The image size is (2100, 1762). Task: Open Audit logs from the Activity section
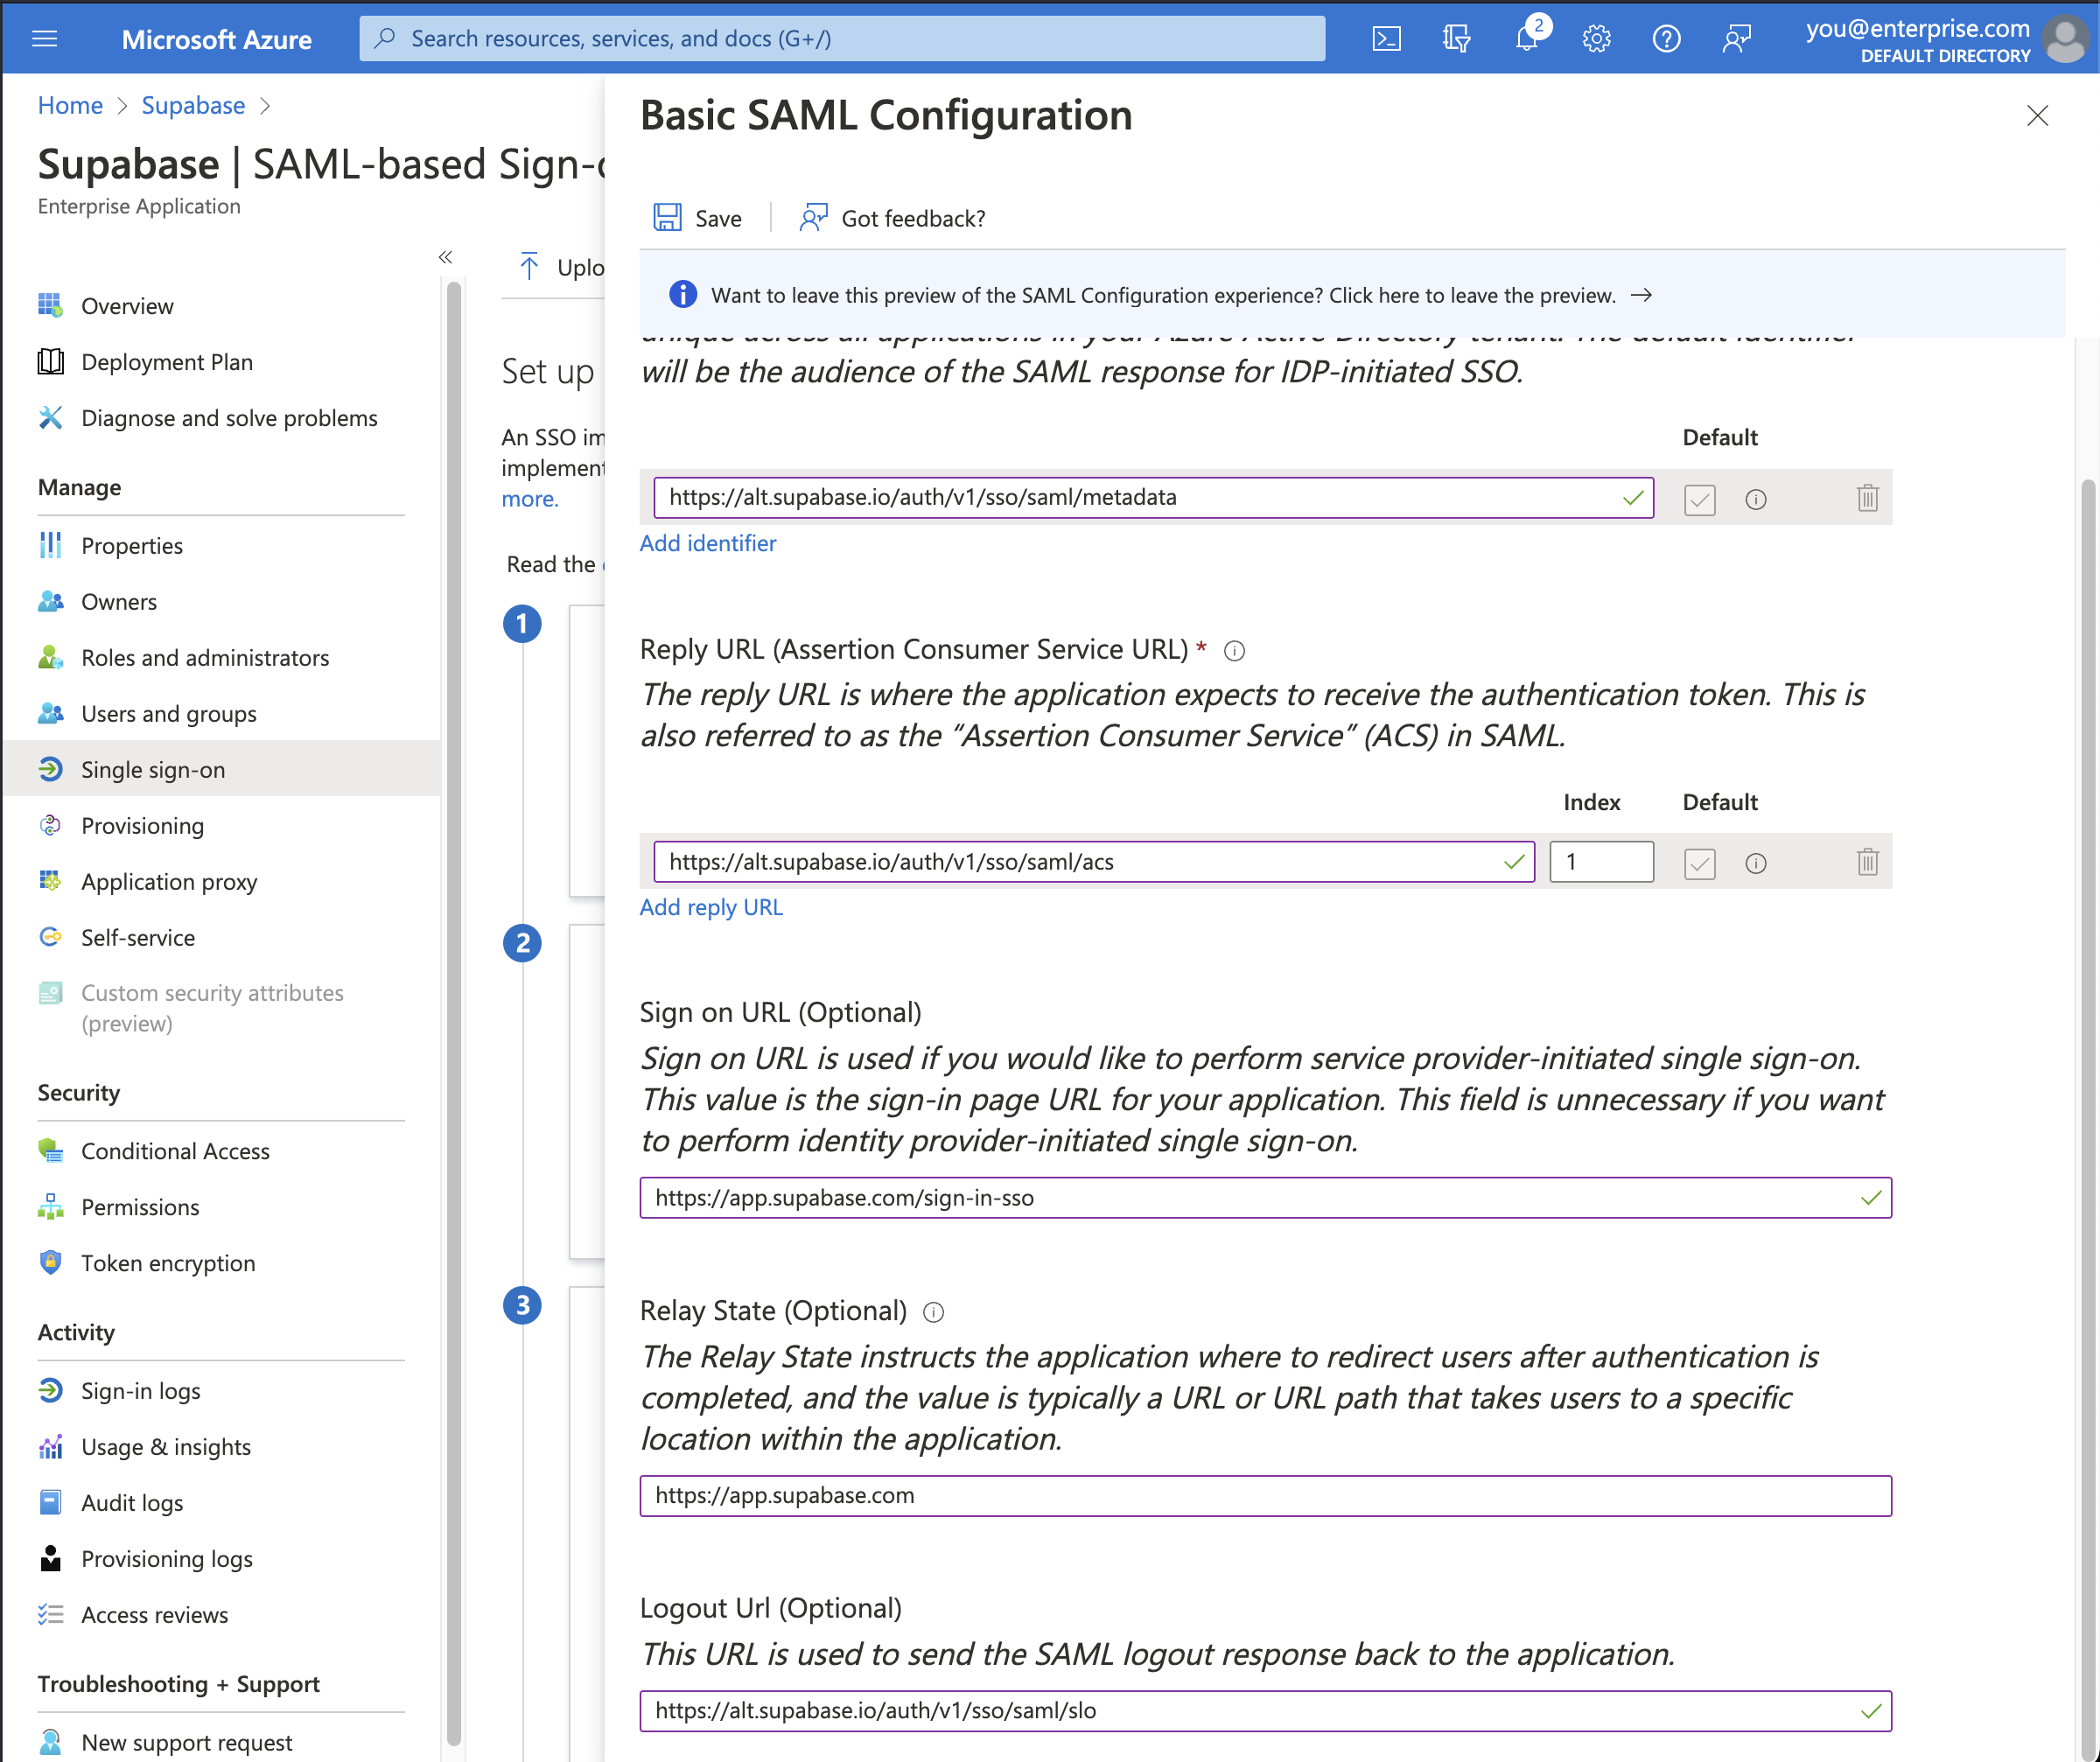pyautogui.click(x=132, y=1502)
